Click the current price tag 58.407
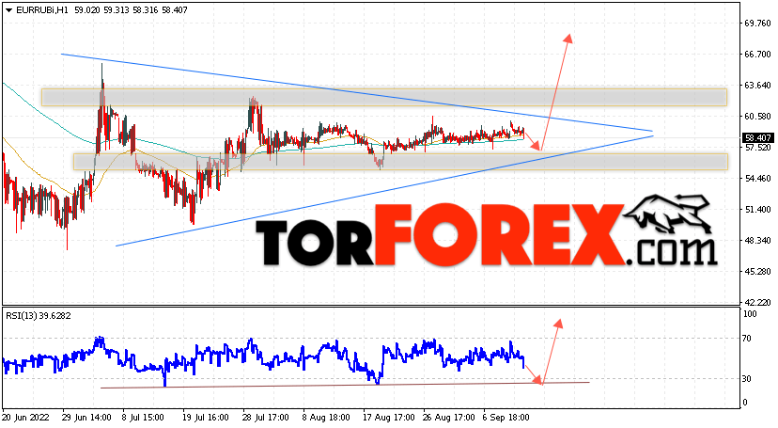The height and width of the screenshot is (428, 778). tap(757, 137)
